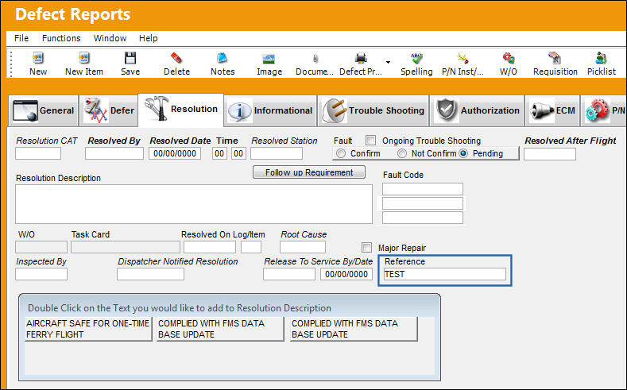The width and height of the screenshot is (627, 390).
Task: Open the File menu
Action: point(21,38)
